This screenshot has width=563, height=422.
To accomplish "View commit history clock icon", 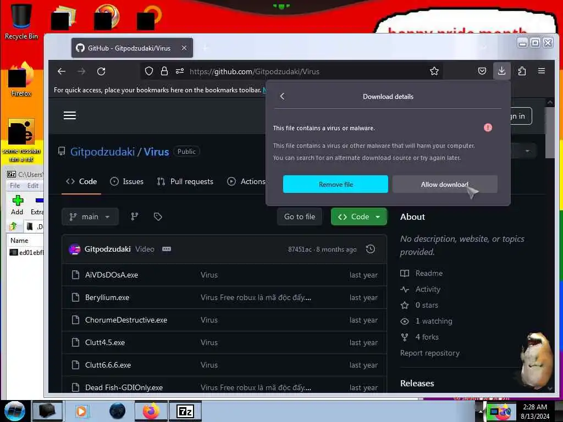I will pyautogui.click(x=370, y=249).
